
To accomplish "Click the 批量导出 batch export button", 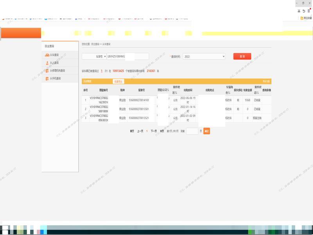I will point(118,81).
